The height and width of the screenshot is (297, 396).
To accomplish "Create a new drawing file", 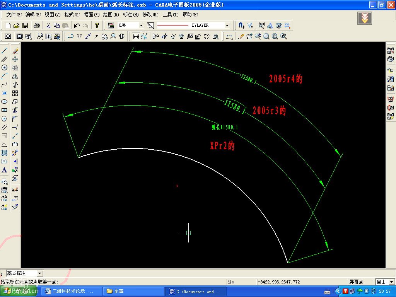I will 8,25.
